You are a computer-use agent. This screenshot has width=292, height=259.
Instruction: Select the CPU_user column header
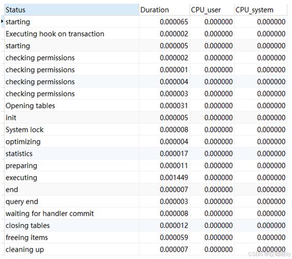point(212,10)
